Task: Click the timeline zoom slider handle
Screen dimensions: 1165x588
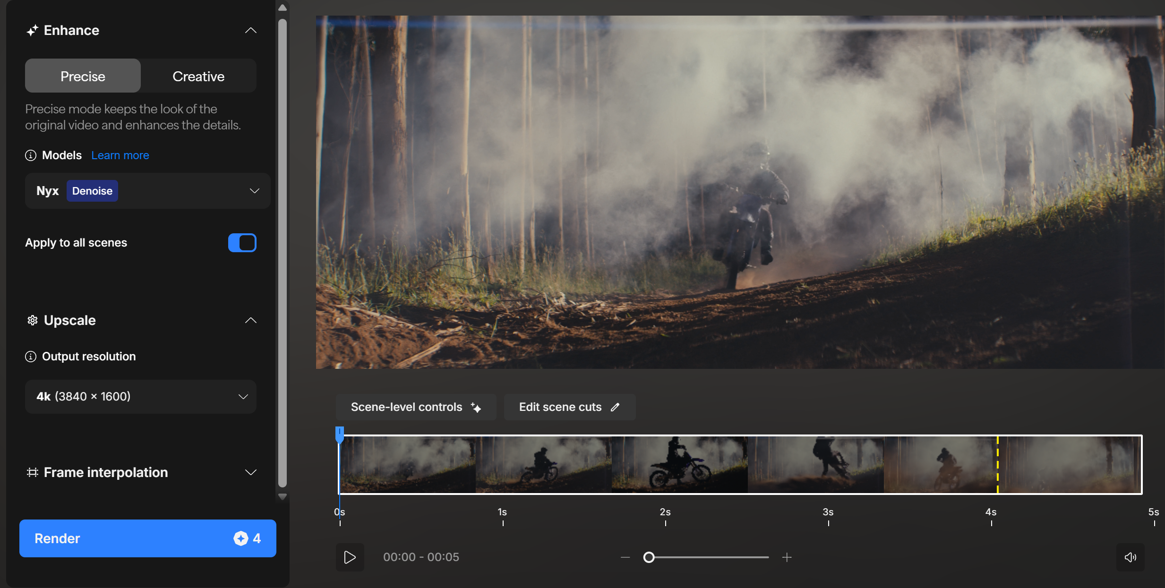Action: click(x=649, y=557)
